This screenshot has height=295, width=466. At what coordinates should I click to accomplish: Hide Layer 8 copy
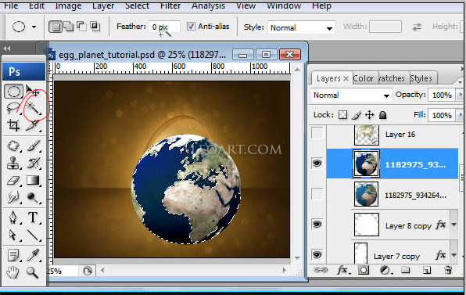(317, 224)
